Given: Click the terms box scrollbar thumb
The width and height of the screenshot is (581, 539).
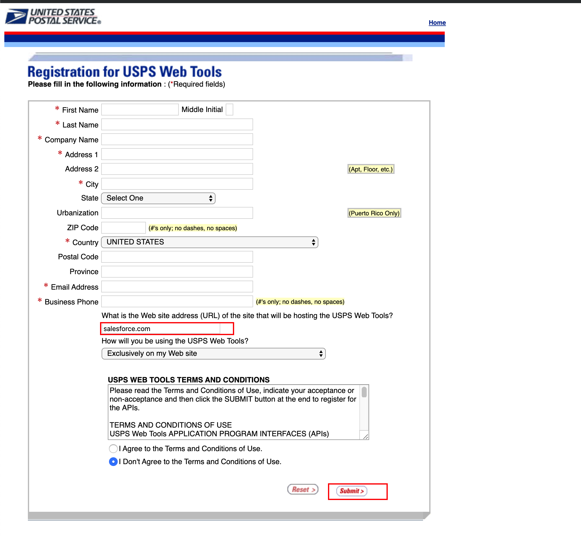Looking at the screenshot, I should pyautogui.click(x=364, y=392).
